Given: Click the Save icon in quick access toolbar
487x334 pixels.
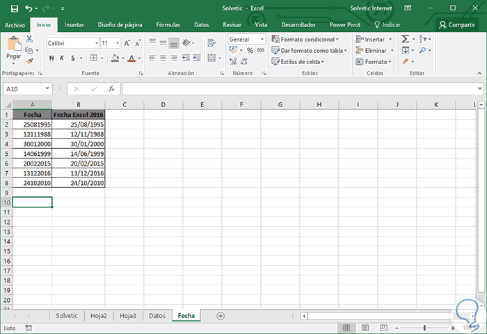Looking at the screenshot, I should (x=15, y=8).
